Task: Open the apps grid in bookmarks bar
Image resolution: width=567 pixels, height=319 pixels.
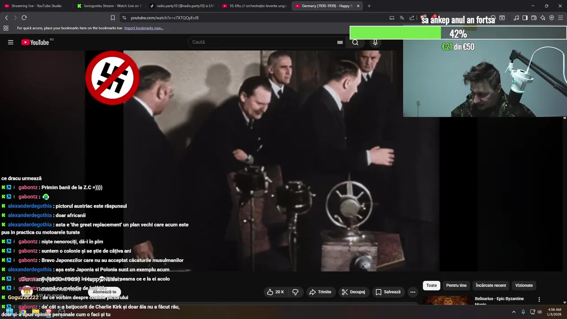Action: point(6,28)
